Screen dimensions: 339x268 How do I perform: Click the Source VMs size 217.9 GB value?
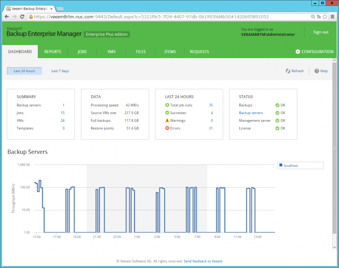(131, 113)
